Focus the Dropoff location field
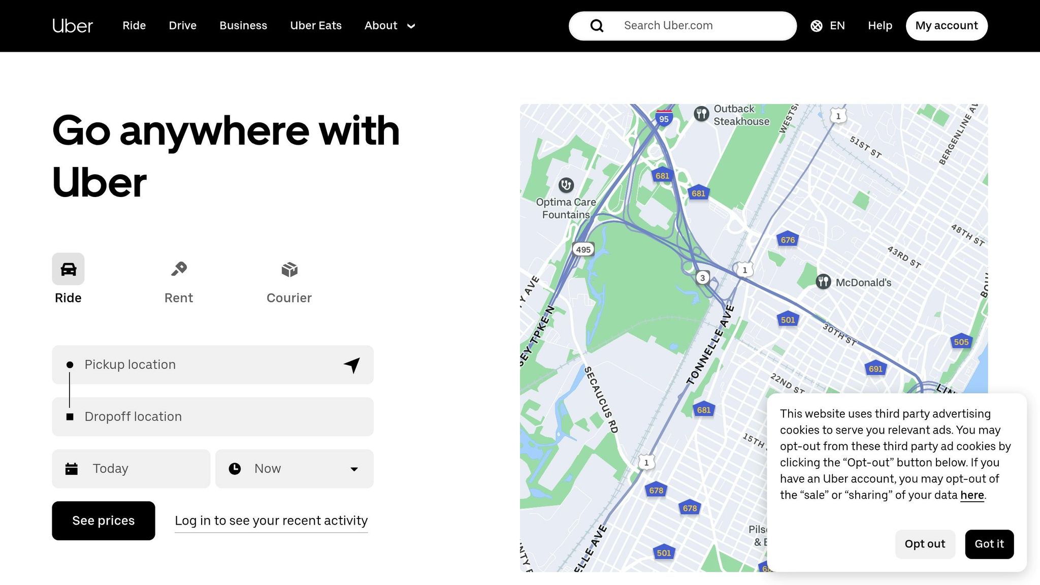 point(213,416)
